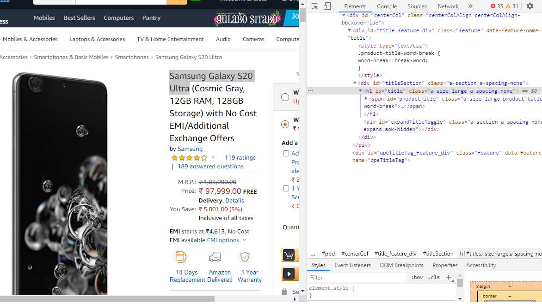
Task: Collapse the centerCol div node
Action: click(344, 15)
